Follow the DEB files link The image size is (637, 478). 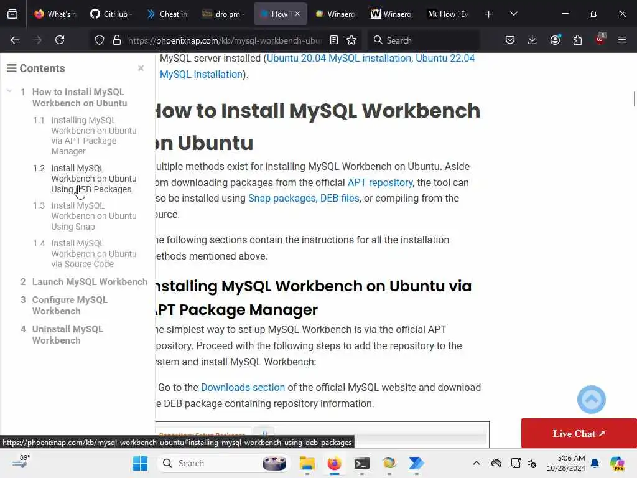[x=340, y=199]
